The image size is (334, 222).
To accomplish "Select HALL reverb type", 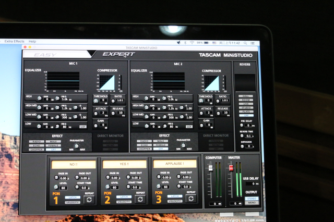I will [x=246, y=96].
